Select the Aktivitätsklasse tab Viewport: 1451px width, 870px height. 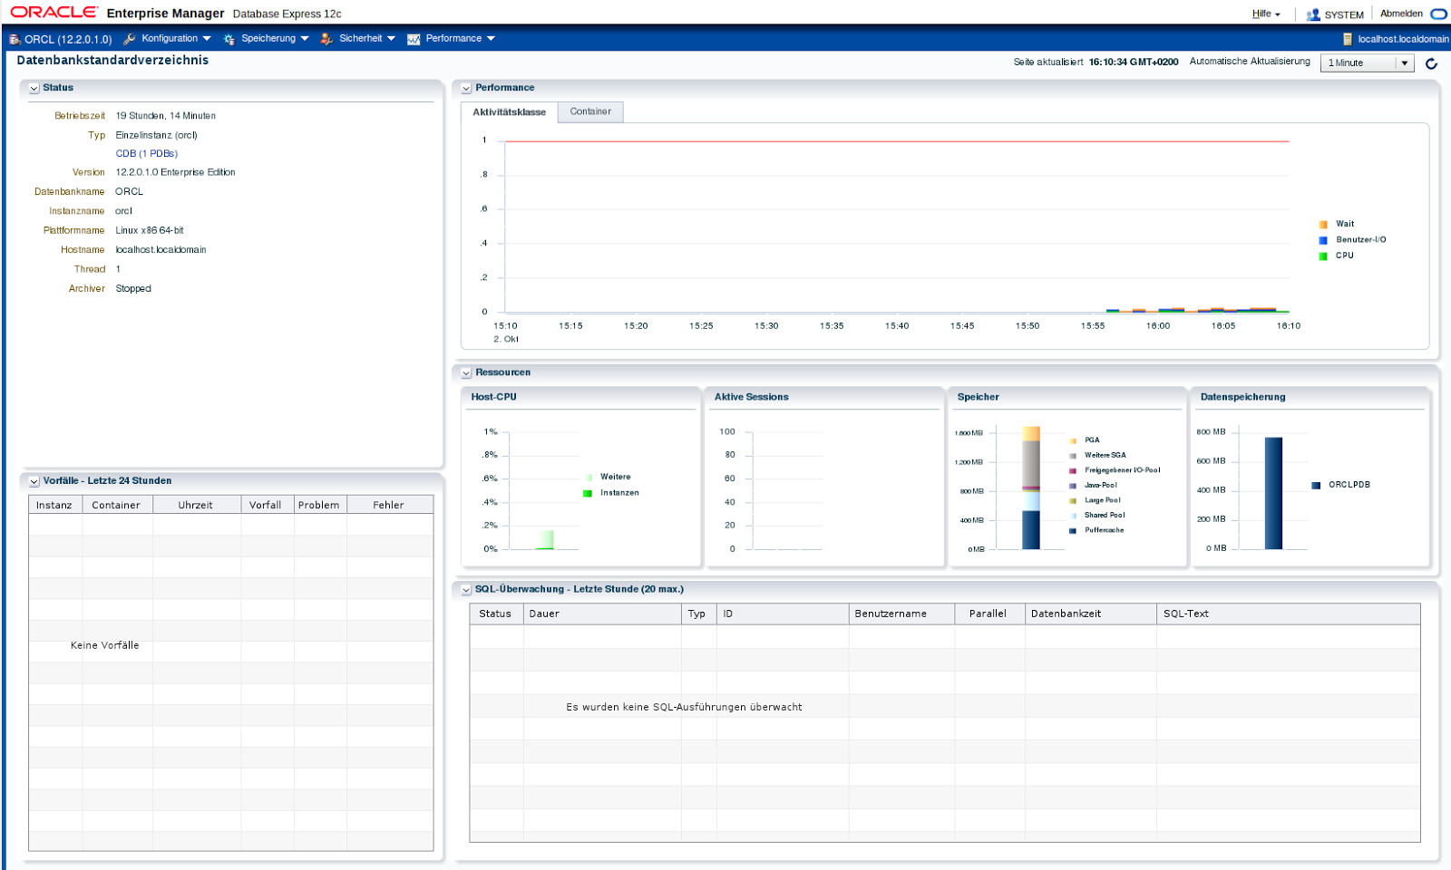point(508,112)
